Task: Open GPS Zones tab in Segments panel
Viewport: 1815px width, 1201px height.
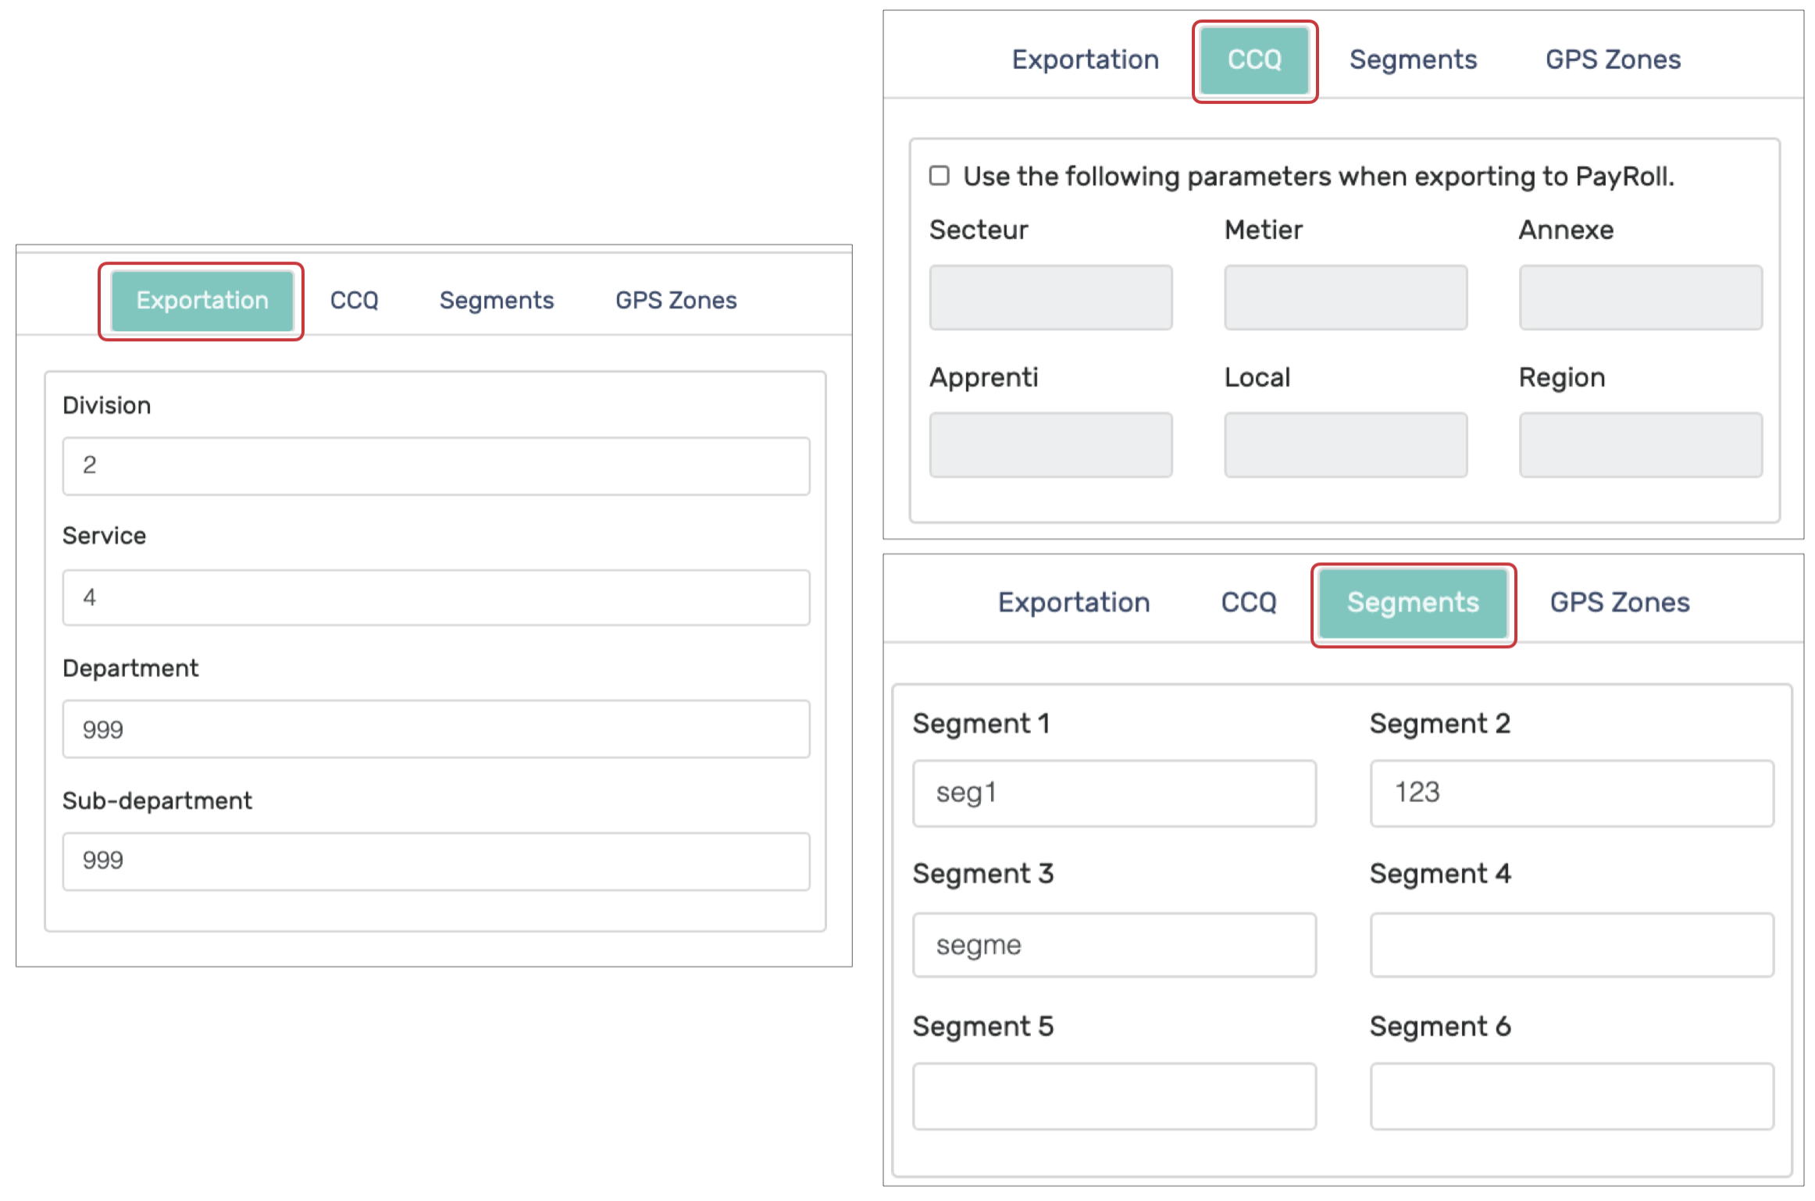Action: coord(1619,603)
